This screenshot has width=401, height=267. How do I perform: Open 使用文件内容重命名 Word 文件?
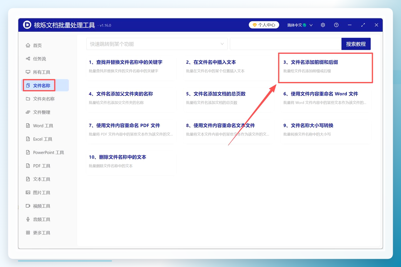point(326,99)
